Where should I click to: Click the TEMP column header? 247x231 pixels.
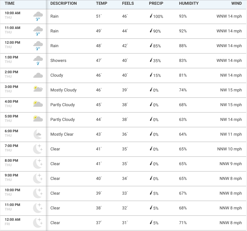(x=102, y=3)
